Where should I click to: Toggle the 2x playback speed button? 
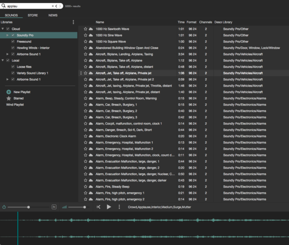click(54, 207)
